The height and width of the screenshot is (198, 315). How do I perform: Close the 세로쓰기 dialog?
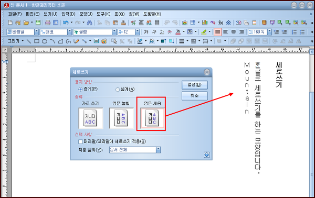coord(207,72)
